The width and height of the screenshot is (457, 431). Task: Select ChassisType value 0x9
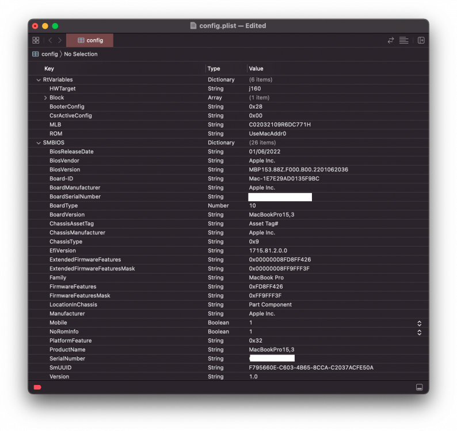(x=254, y=242)
